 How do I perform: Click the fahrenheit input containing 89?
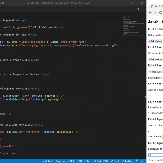coord(155,155)
